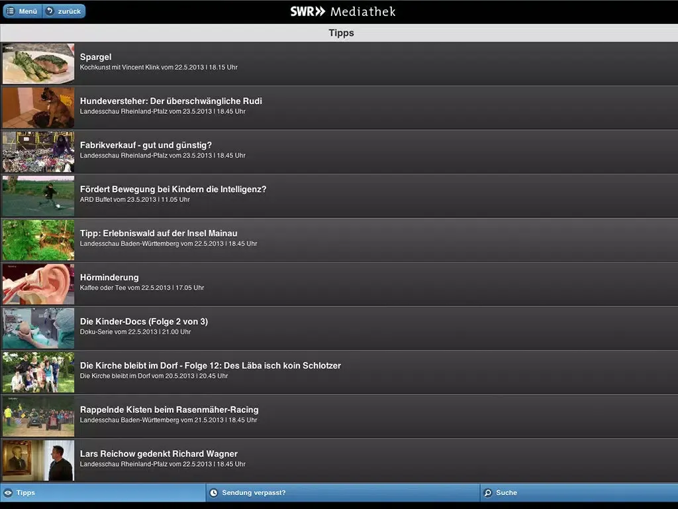Screen dimensions: 678x509
Task: Select 'Rappelnde Kisten beim Rasenmäher-Racing' title
Action: point(169,410)
